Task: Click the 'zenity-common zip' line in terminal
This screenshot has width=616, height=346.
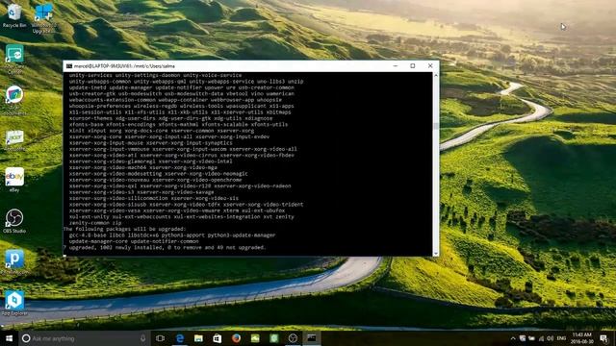Action: 95,223
